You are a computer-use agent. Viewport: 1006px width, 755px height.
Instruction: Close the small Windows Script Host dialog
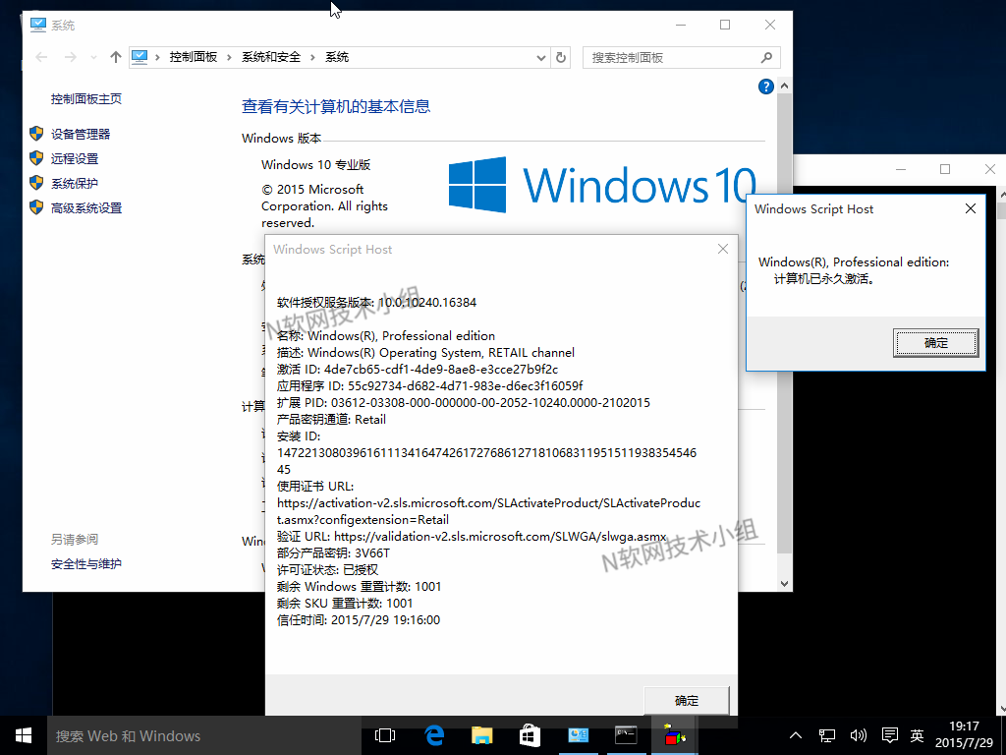[971, 208]
